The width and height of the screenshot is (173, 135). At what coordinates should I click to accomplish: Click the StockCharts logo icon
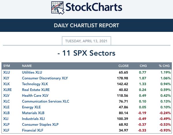pyautogui.click(x=58, y=8)
